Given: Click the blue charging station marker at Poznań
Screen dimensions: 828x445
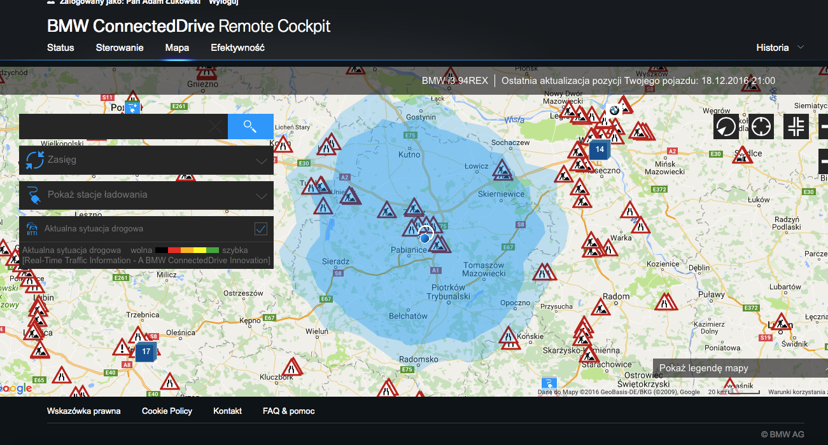Looking at the screenshot, I should point(132,107).
